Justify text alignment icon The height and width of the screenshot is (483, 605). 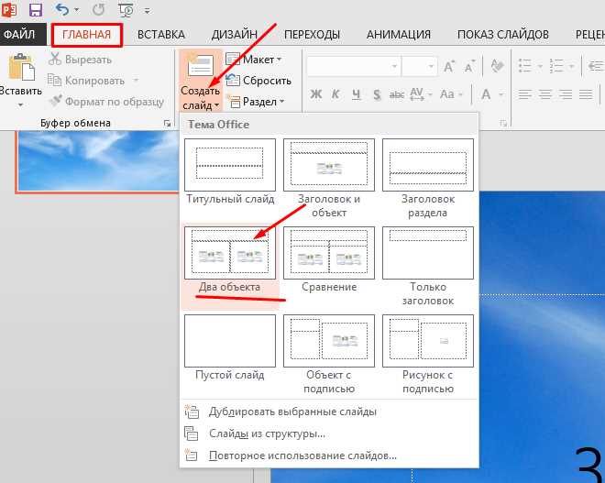coord(586,93)
